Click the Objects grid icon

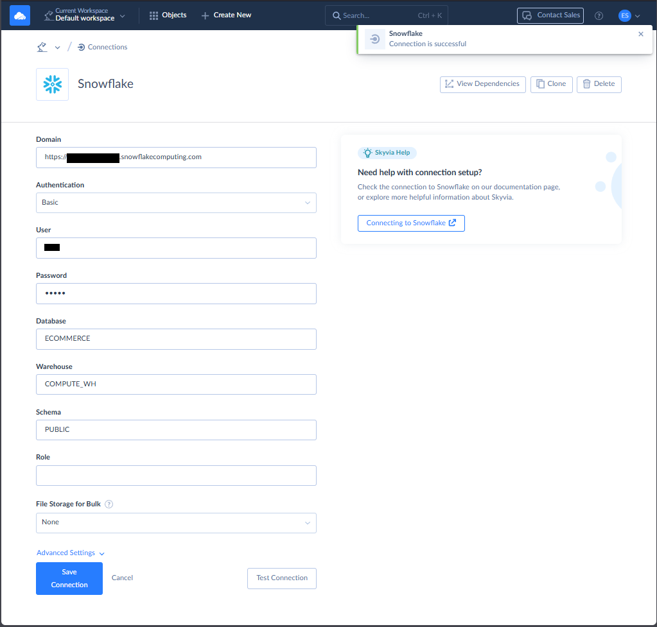153,15
